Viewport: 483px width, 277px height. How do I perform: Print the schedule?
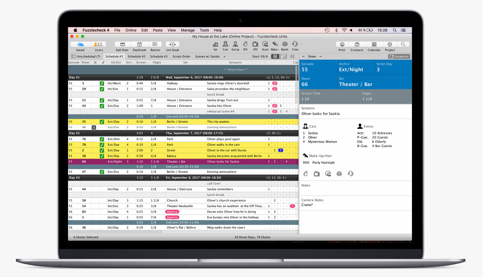click(342, 45)
